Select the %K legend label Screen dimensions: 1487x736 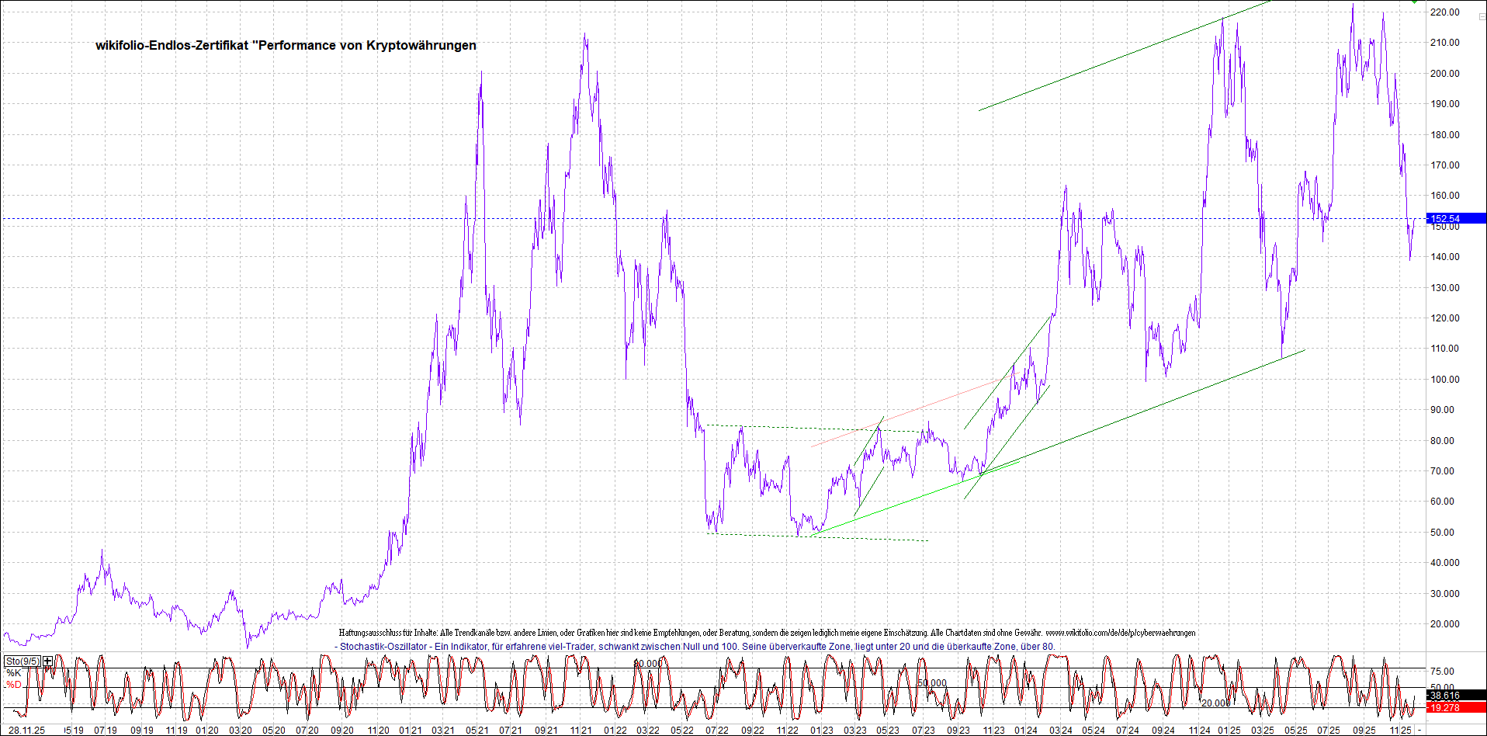click(x=14, y=673)
